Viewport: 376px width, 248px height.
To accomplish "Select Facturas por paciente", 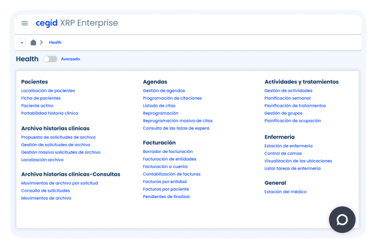I will (166, 189).
